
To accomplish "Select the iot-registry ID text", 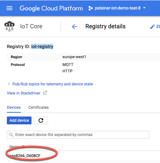I will [x=42, y=46].
